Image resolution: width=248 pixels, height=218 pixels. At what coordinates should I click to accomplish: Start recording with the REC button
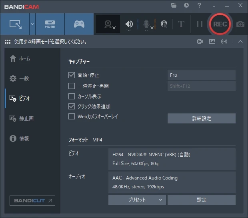click(x=220, y=24)
